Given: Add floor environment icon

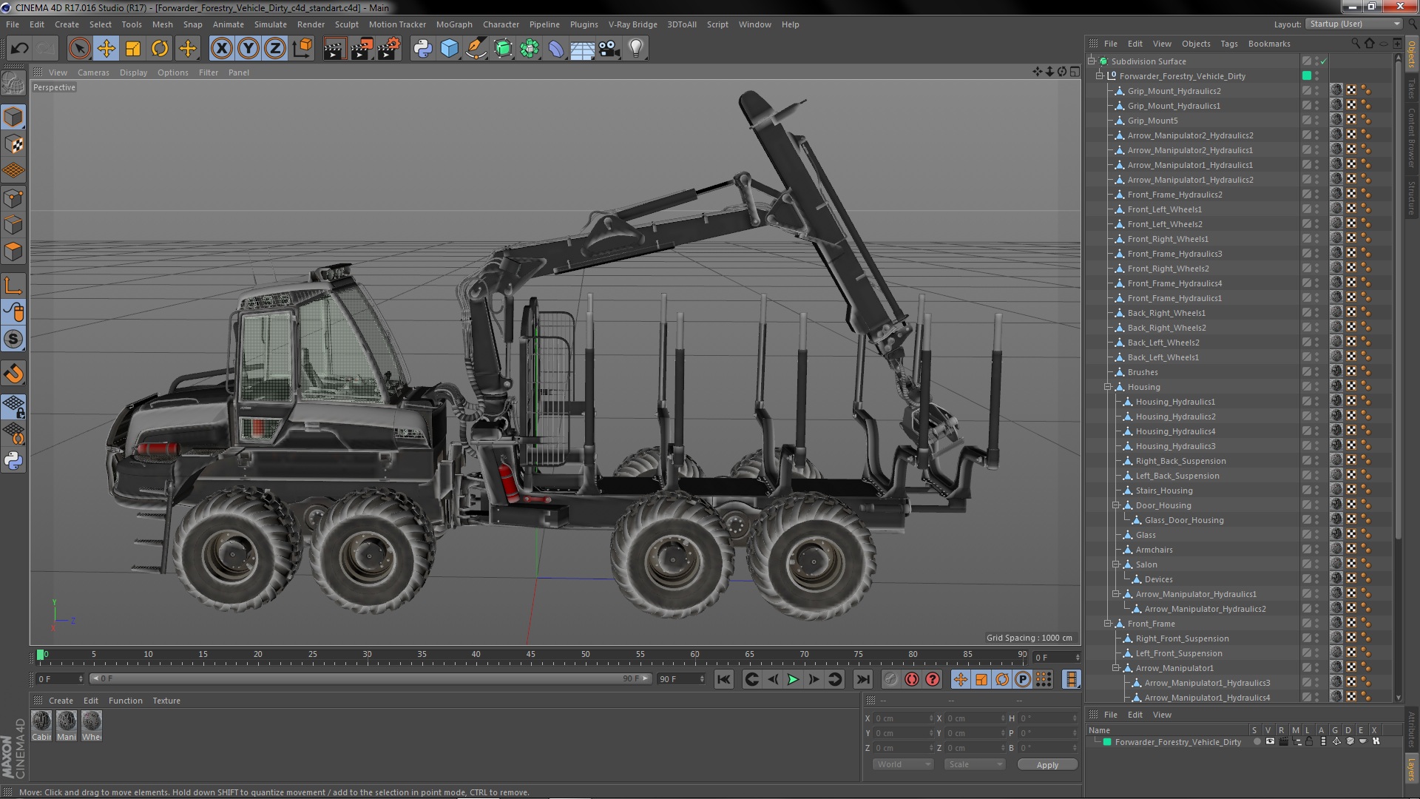Looking at the screenshot, I should (x=582, y=49).
